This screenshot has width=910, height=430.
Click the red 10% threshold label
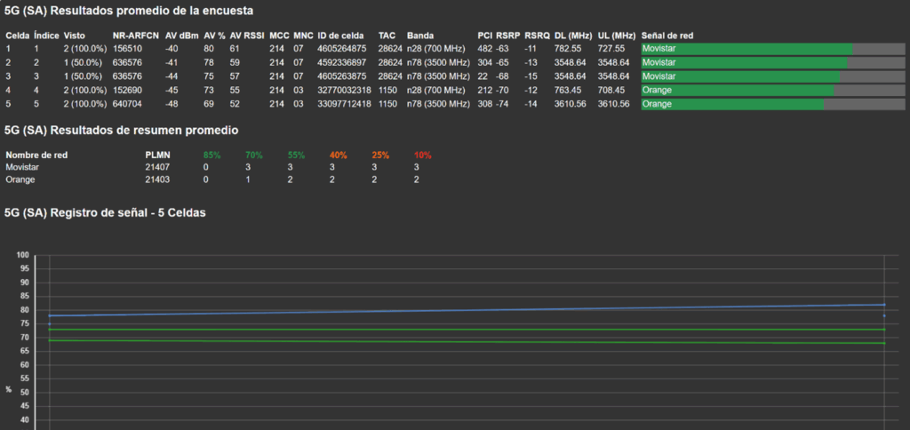[422, 155]
